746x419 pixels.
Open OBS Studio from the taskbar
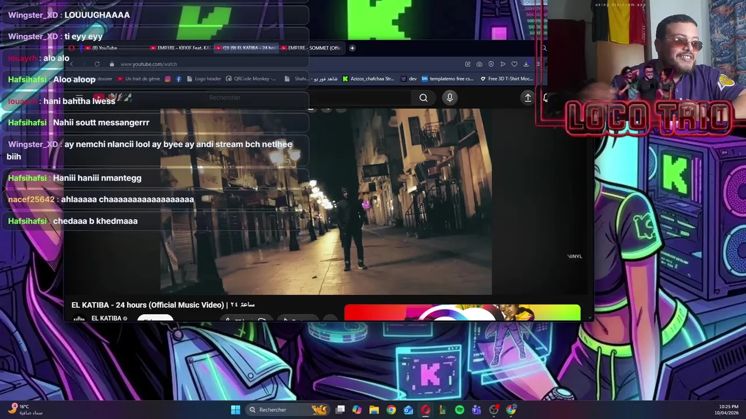click(494, 410)
